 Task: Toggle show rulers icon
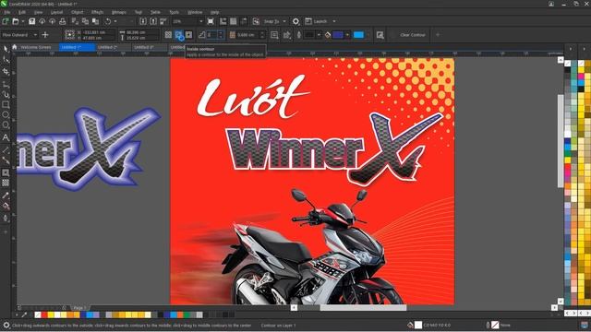[x=223, y=21]
